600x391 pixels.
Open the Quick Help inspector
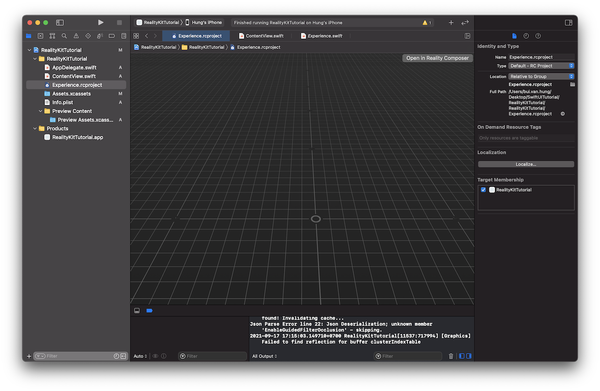[x=538, y=36]
